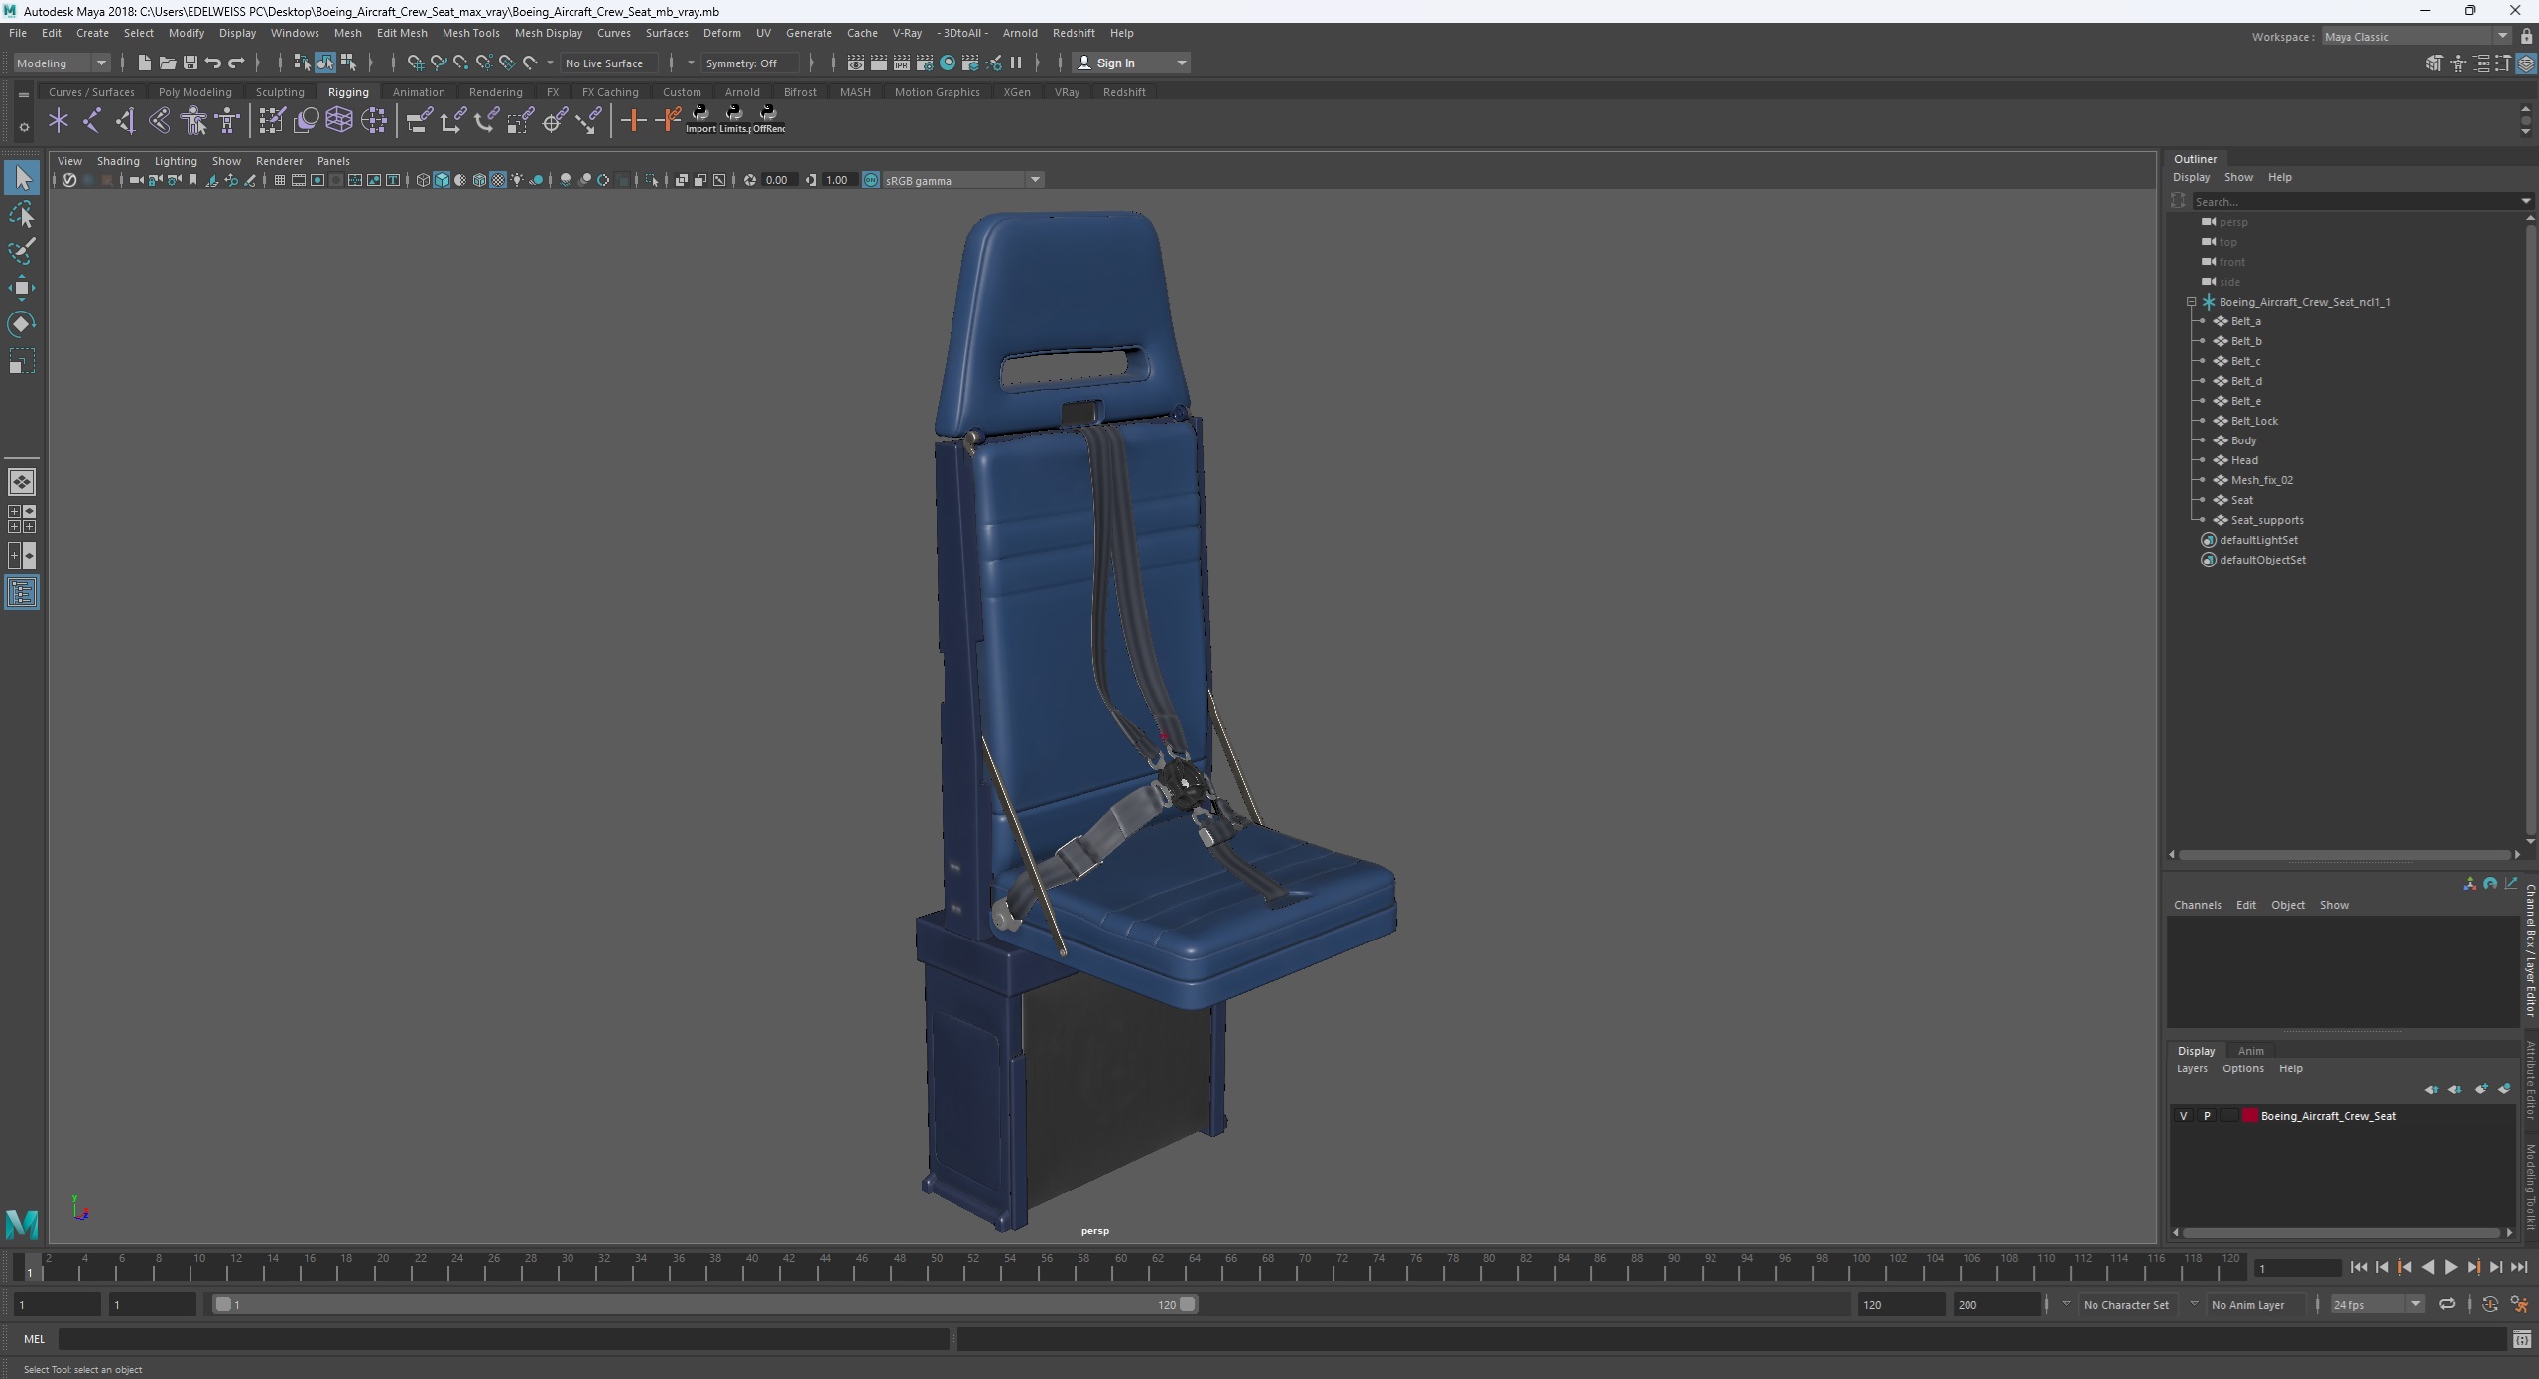Click the Create Lattice shelf icon
Image resolution: width=2539 pixels, height=1379 pixels.
(x=339, y=121)
